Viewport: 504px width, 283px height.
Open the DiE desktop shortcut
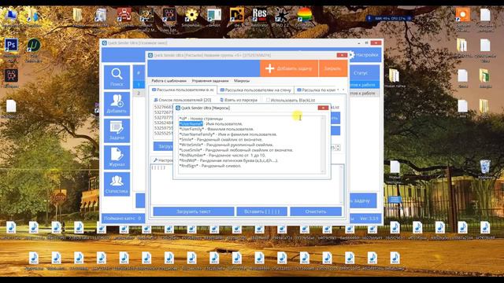pyautogui.click(x=237, y=16)
